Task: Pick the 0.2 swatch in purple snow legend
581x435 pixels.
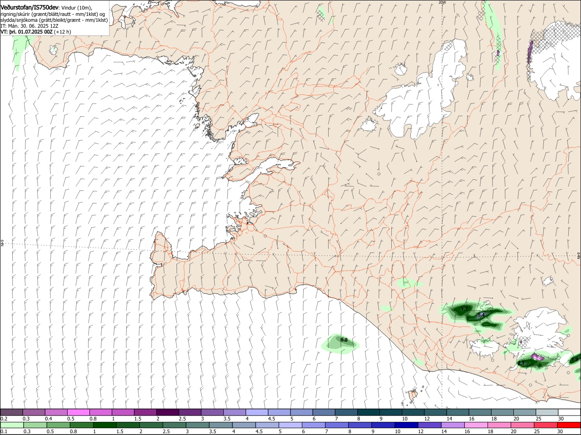Action: coord(11,412)
